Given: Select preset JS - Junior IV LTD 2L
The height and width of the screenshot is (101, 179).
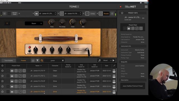Looking at the screenshot, I should 38,86.
